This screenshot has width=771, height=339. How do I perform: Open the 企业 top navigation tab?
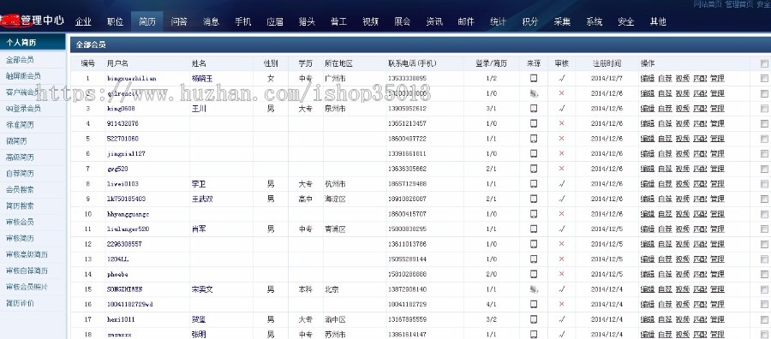pos(83,21)
